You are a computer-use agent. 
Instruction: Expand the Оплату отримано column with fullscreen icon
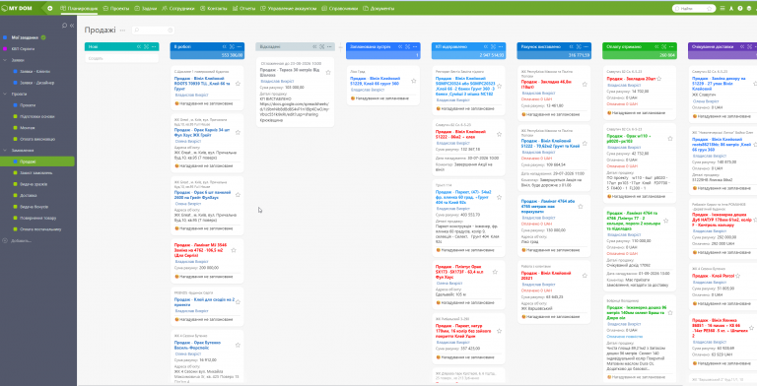[664, 47]
